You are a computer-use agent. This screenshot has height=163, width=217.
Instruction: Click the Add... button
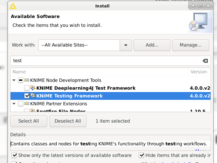(152, 45)
